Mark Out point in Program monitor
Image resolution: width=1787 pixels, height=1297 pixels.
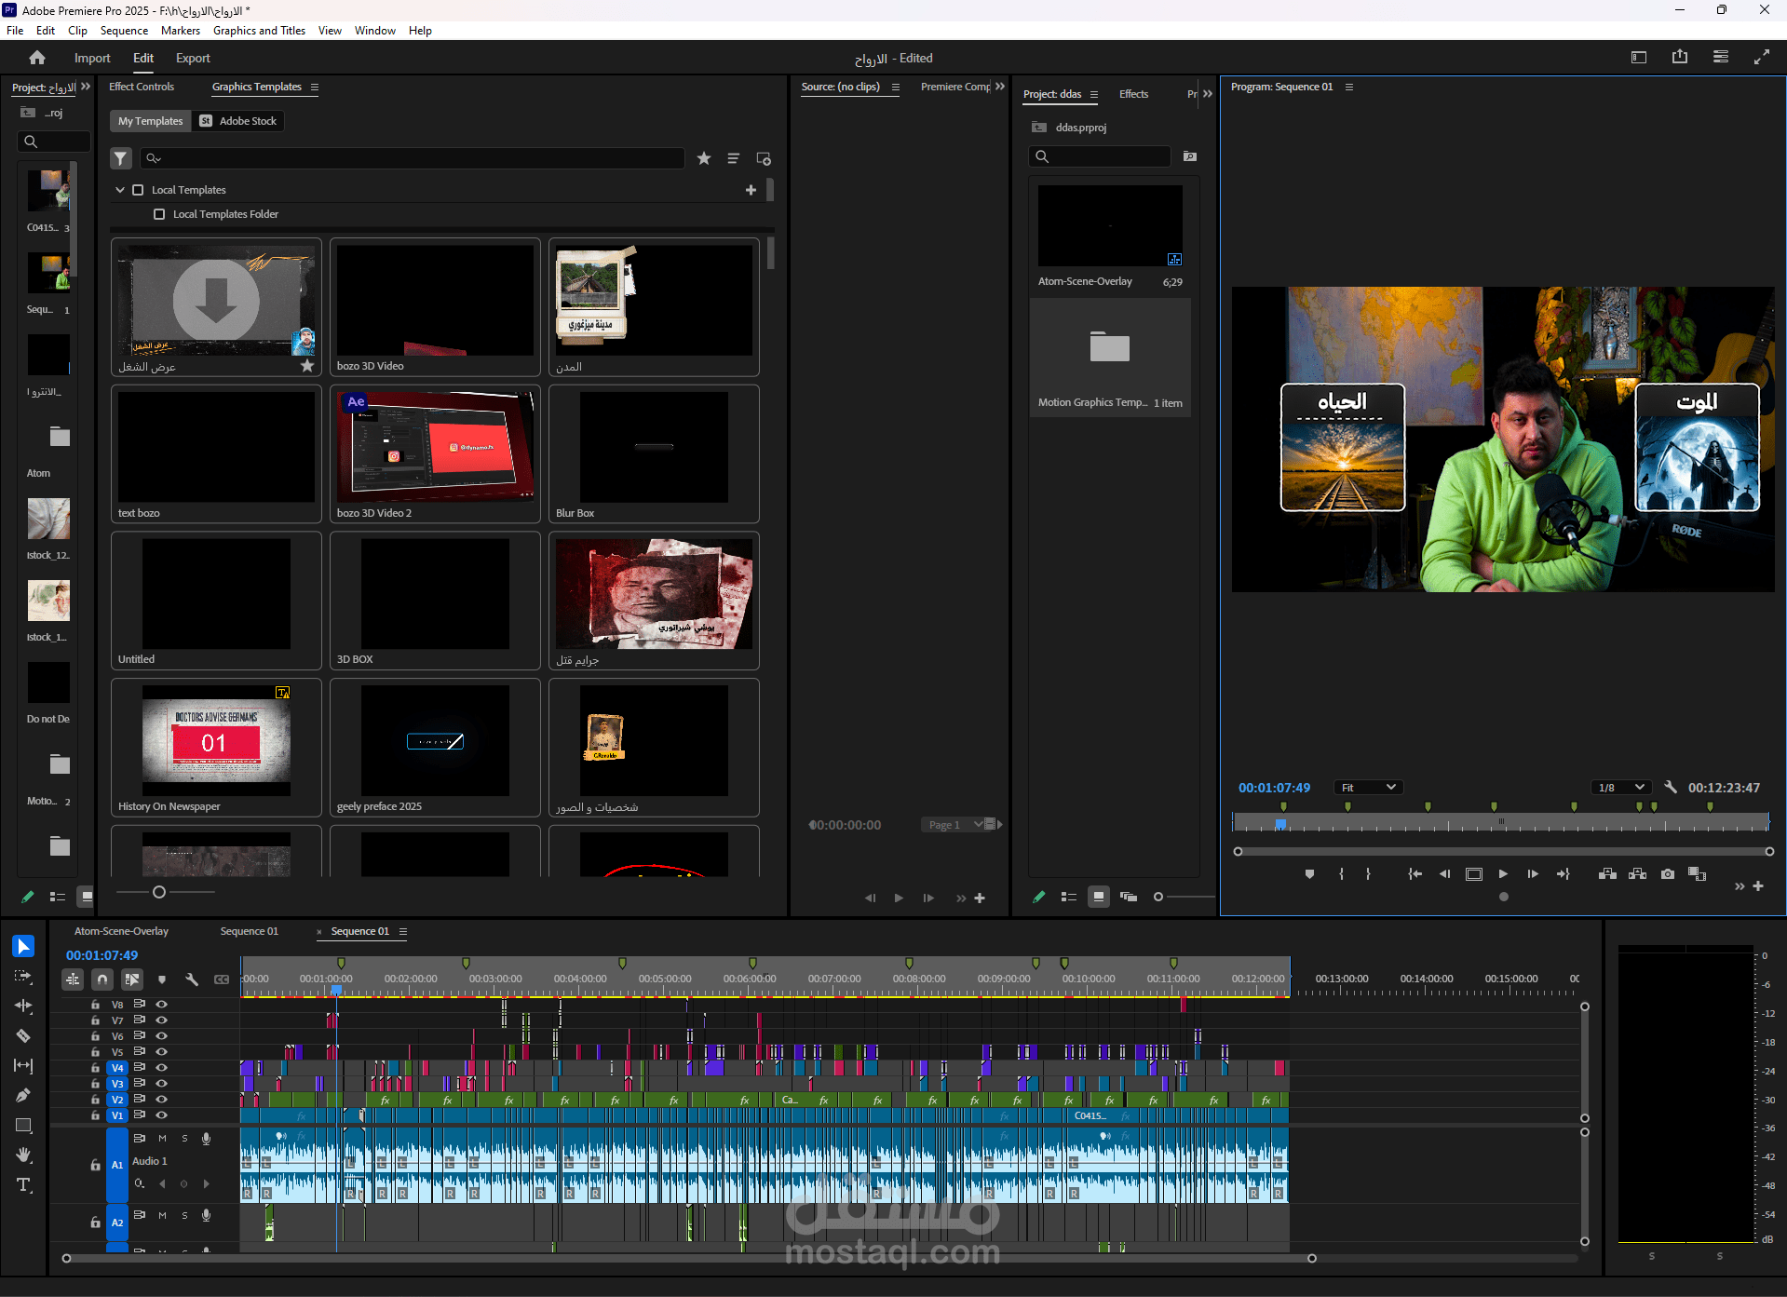(x=1368, y=873)
